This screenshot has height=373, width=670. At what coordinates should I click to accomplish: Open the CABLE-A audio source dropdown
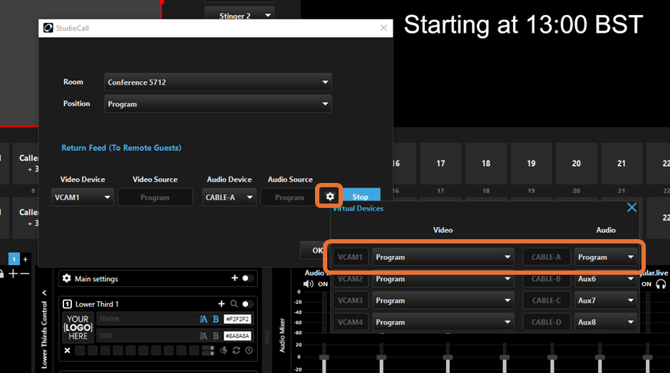606,257
